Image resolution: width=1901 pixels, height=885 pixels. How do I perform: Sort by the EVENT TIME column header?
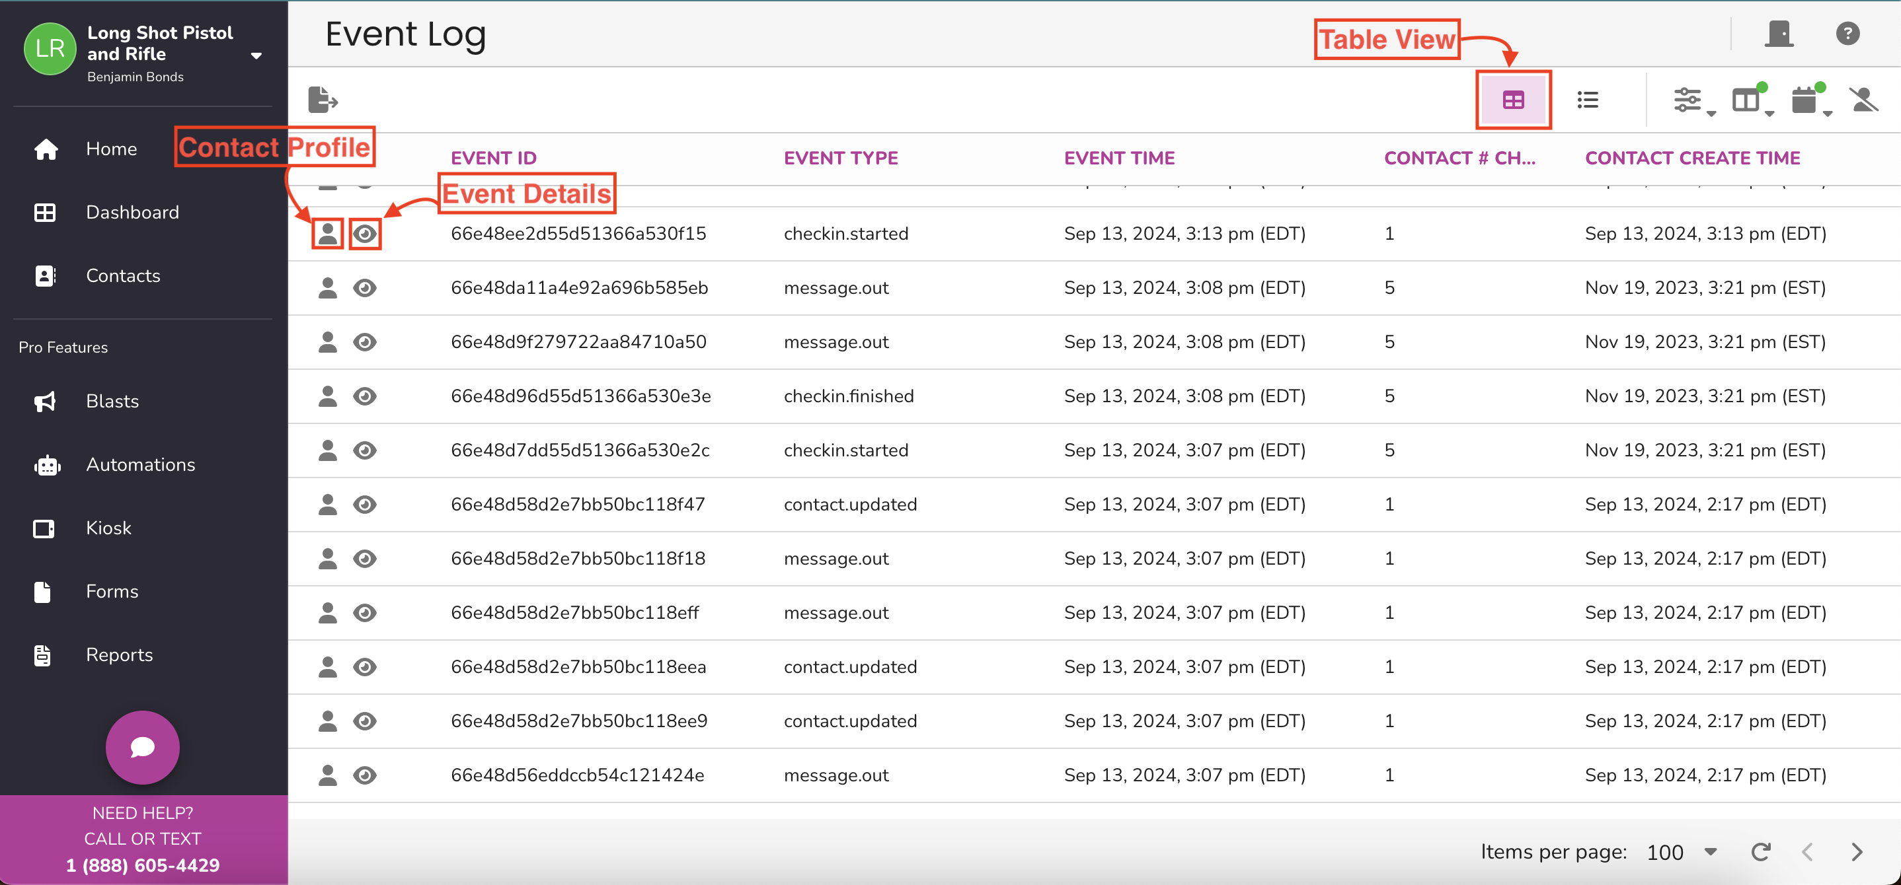click(x=1119, y=158)
